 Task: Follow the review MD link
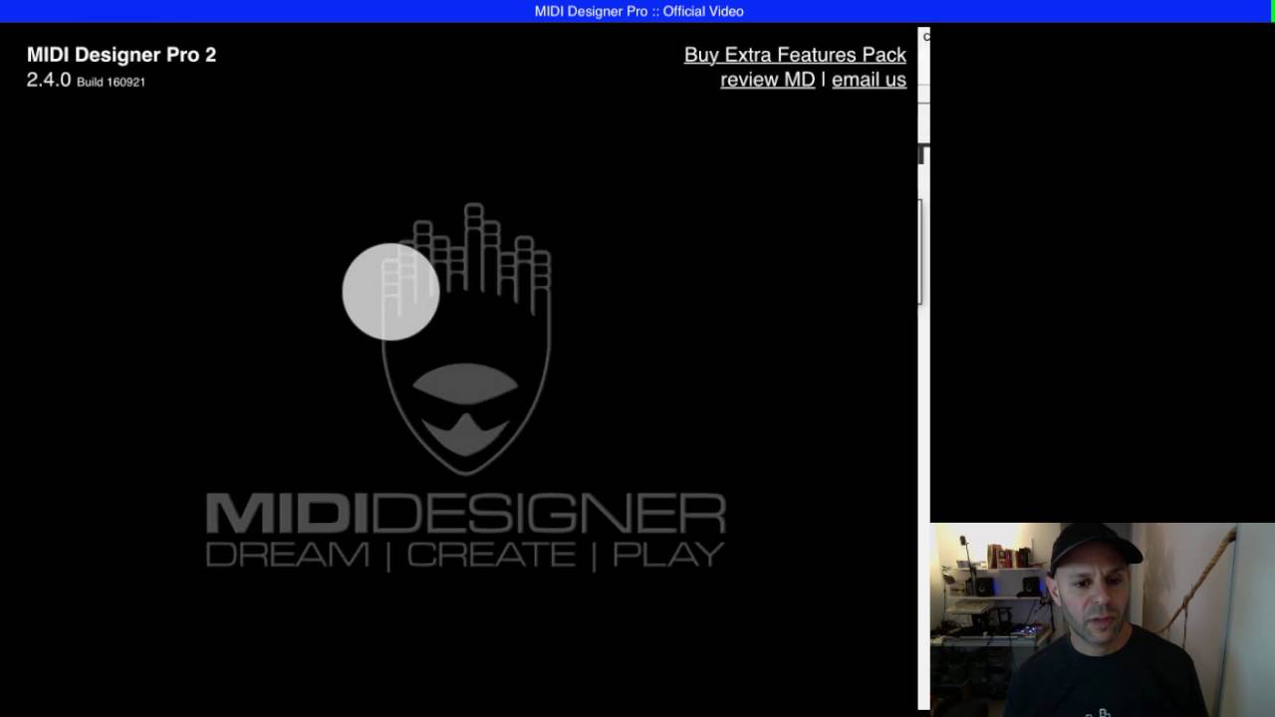pyautogui.click(x=768, y=80)
